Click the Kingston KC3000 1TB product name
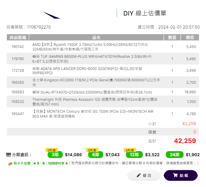This screenshot has width=206, height=187. 96,82
